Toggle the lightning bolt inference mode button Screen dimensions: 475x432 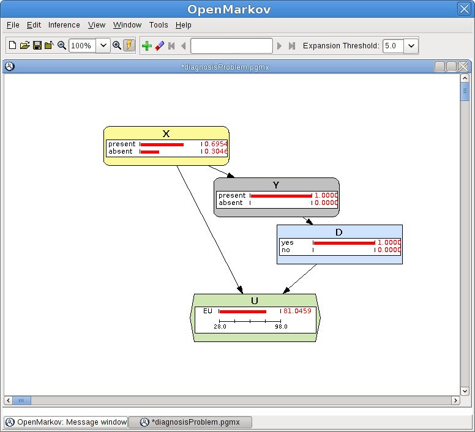pos(129,46)
